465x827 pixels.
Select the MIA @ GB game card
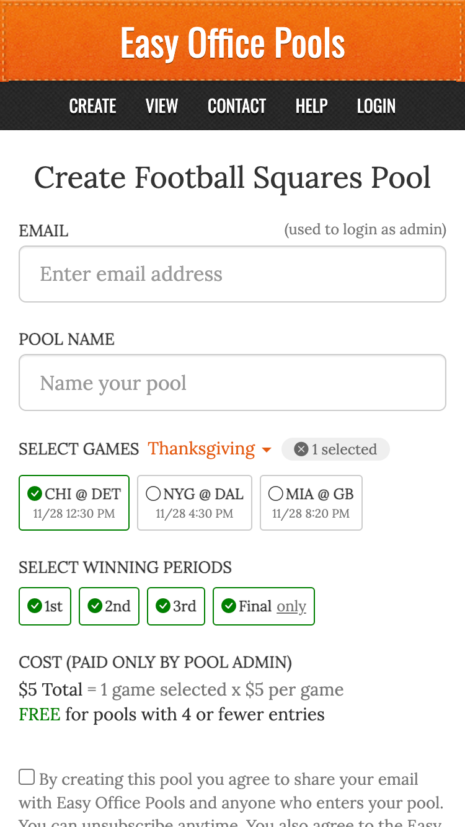pyautogui.click(x=311, y=502)
